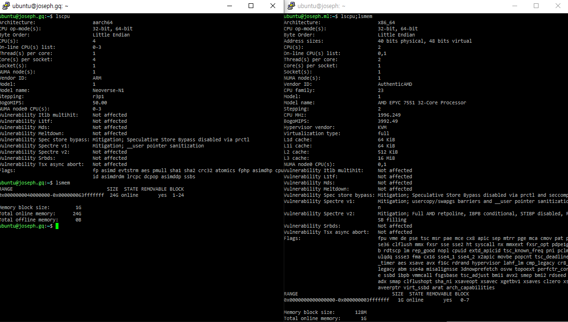The height and width of the screenshot is (322, 568).
Task: Click '3992.49' BogoMIPS value
Action: tap(387, 121)
